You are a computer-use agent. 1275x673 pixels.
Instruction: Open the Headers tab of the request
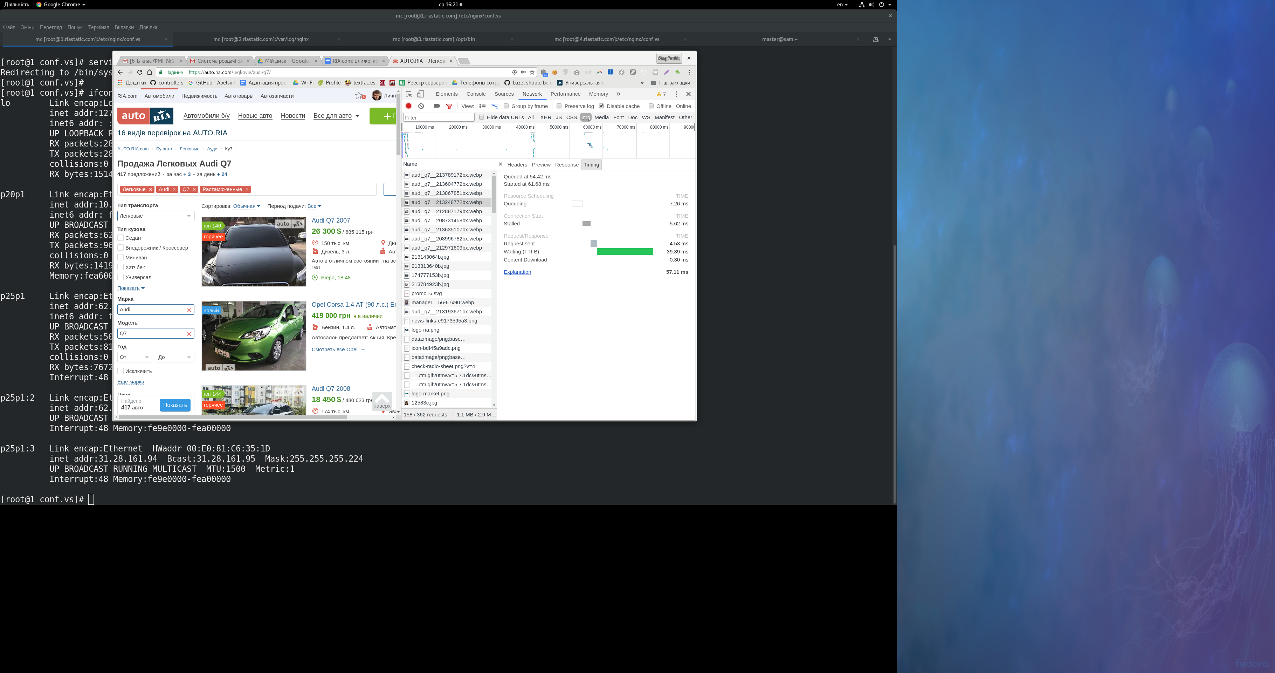click(517, 165)
